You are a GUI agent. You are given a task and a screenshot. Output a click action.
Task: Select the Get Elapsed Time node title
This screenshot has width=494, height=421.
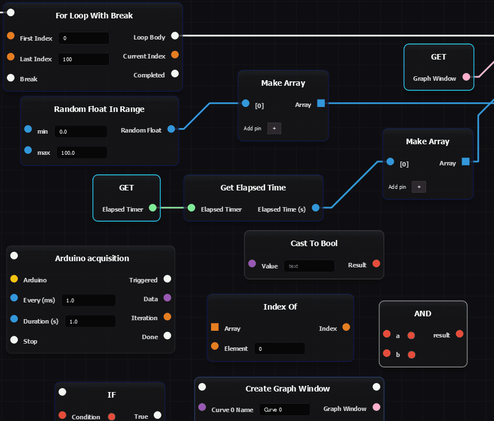pos(253,188)
